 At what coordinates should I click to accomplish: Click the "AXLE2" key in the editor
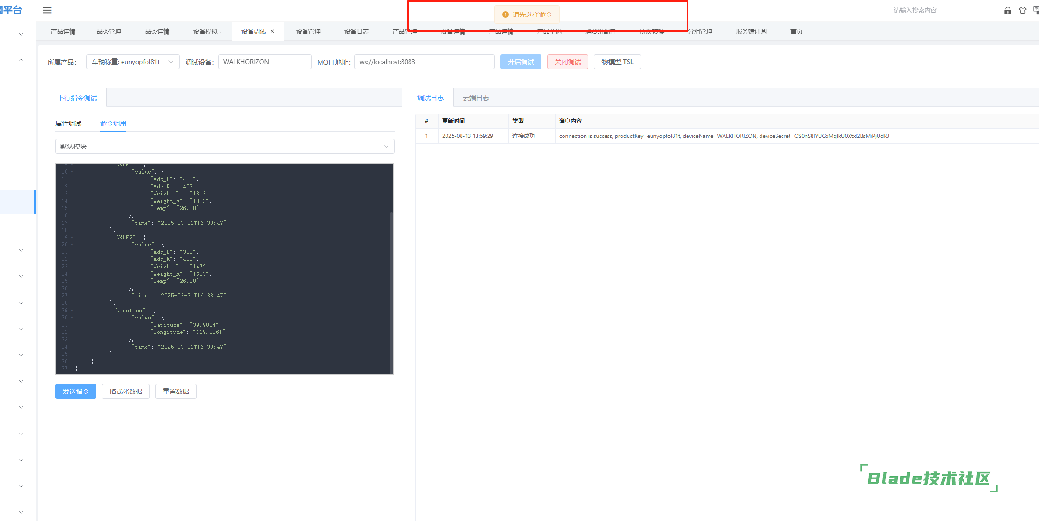(x=124, y=238)
